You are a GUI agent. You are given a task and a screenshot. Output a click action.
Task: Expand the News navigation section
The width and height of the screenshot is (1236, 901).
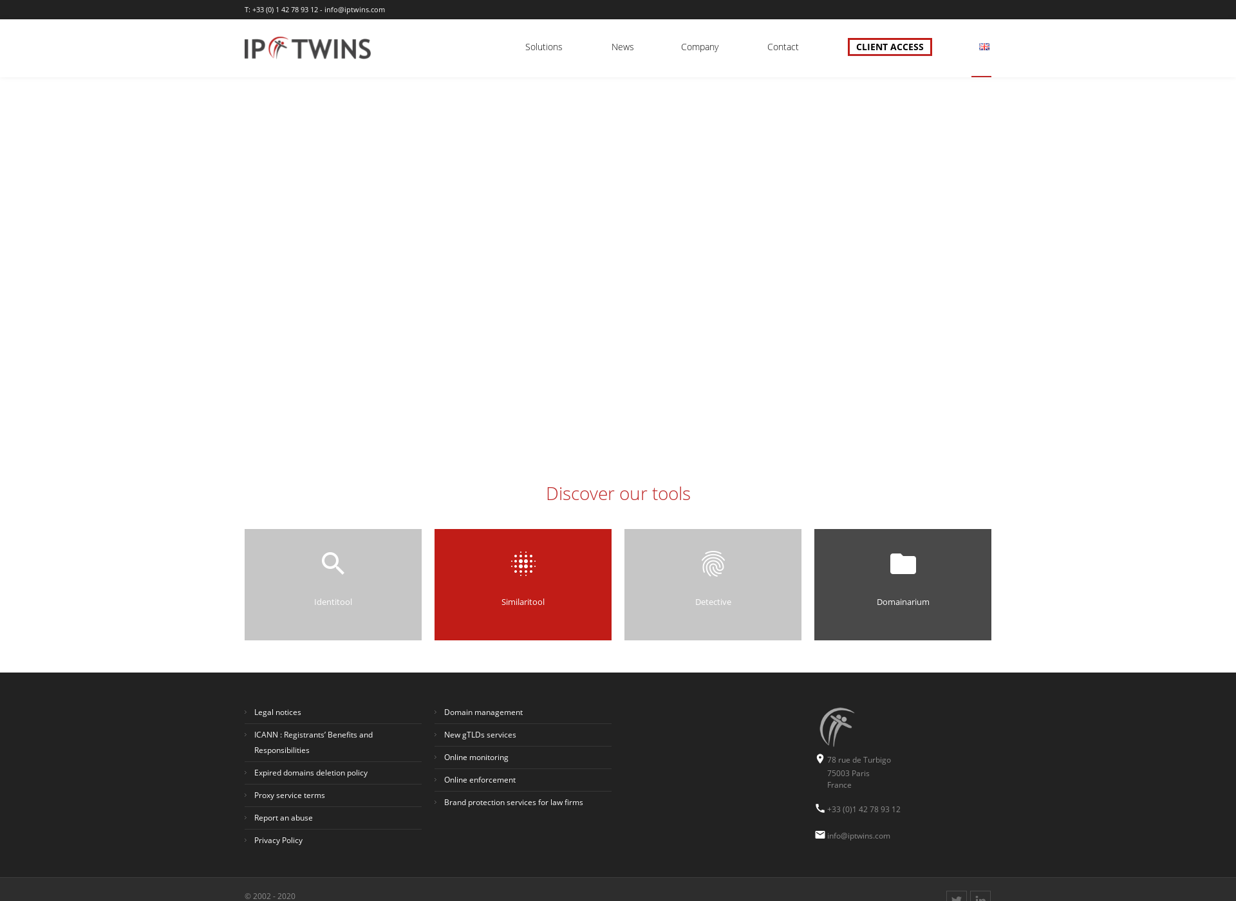(x=621, y=46)
